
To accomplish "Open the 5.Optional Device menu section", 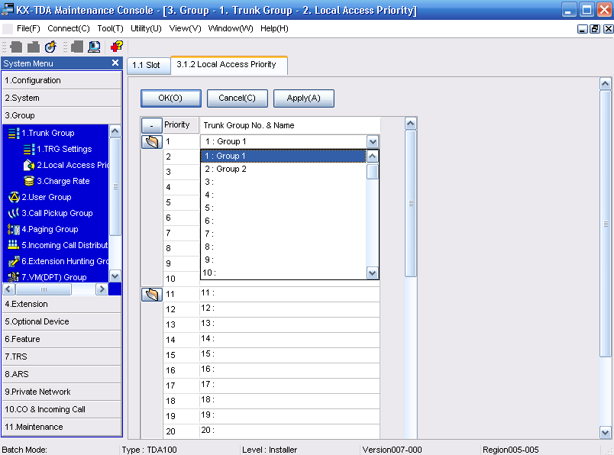I will point(62,322).
